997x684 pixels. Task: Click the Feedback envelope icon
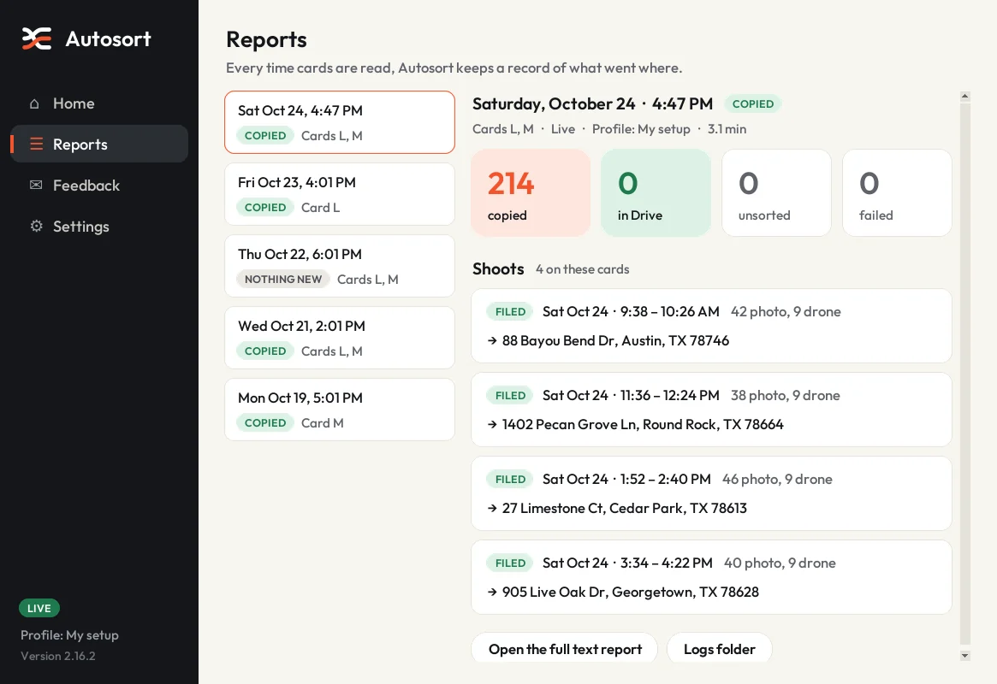36,185
